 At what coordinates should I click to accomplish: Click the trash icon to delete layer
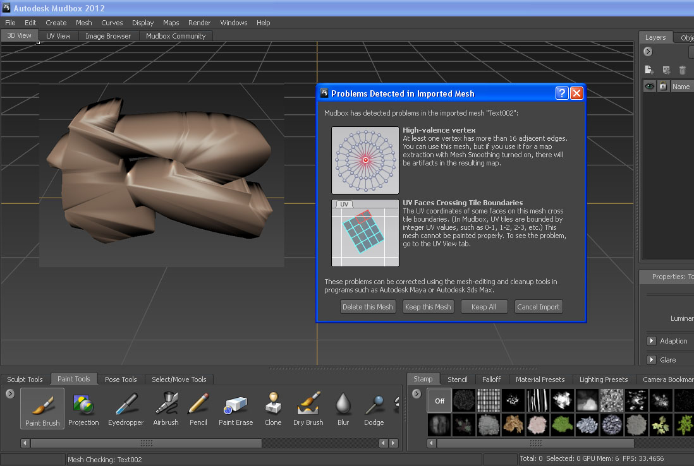coord(683,70)
